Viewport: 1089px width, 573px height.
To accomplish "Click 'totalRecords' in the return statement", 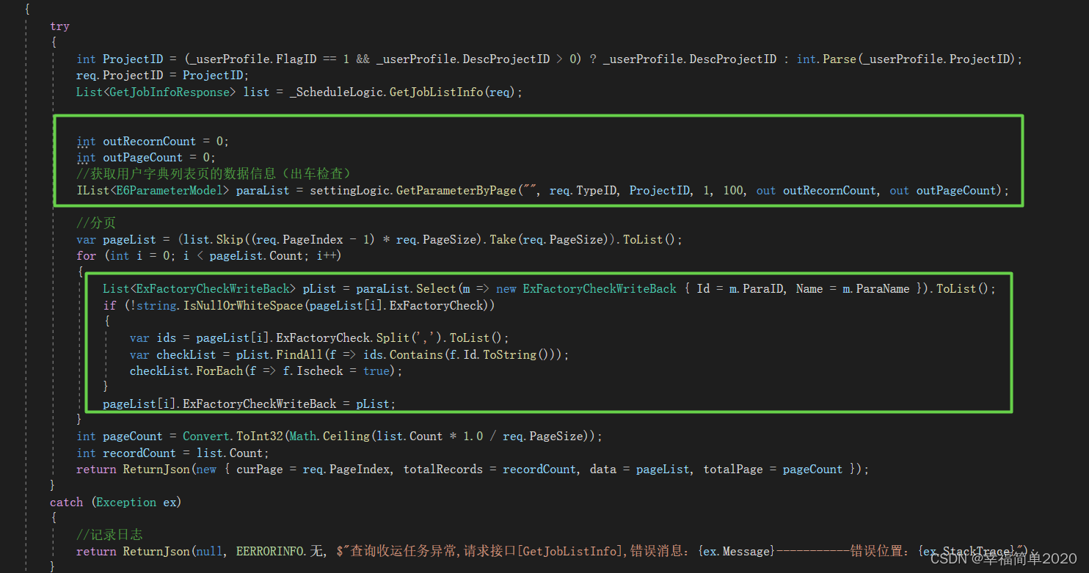I will (443, 470).
